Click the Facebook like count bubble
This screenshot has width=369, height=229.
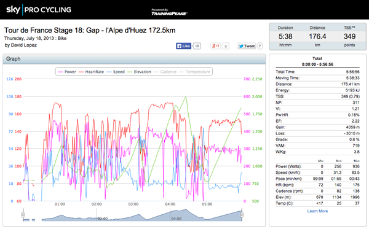click(x=197, y=46)
